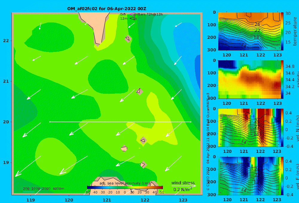Click the white transect line at 20N
The width and height of the screenshot is (299, 203).
click(120, 122)
